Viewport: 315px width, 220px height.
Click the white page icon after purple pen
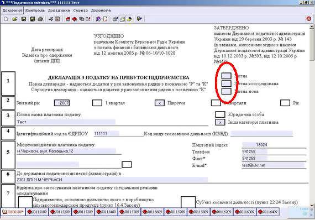pyautogui.click(x=105, y=19)
